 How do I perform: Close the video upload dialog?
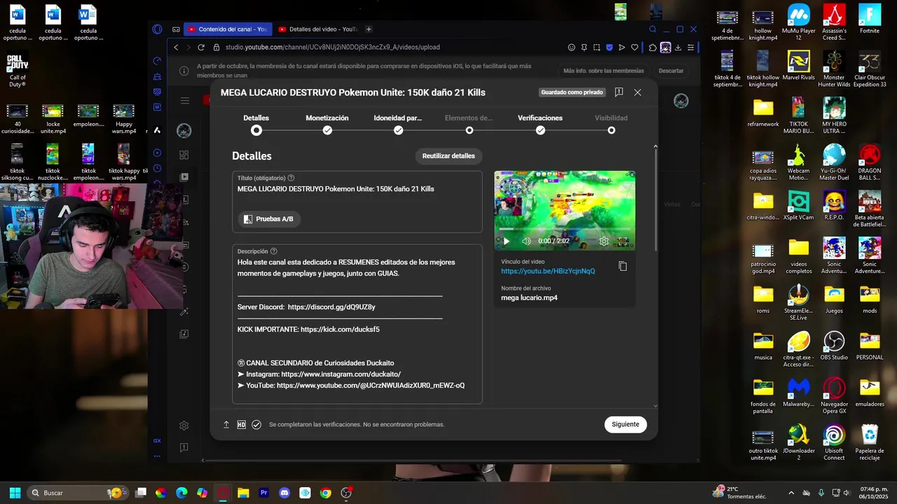pos(637,92)
